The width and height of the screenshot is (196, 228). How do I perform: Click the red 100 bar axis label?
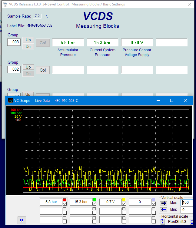click(x=16, y=110)
